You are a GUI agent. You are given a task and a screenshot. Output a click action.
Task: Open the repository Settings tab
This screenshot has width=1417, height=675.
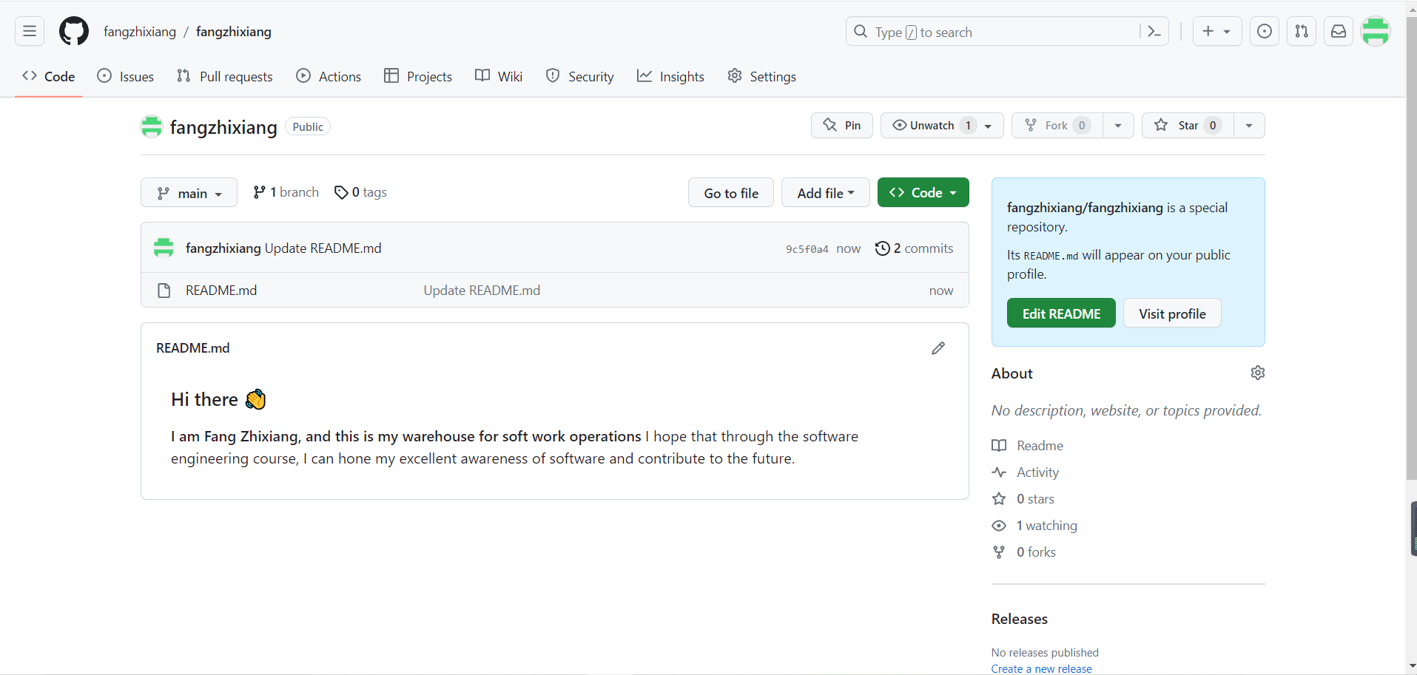[761, 76]
